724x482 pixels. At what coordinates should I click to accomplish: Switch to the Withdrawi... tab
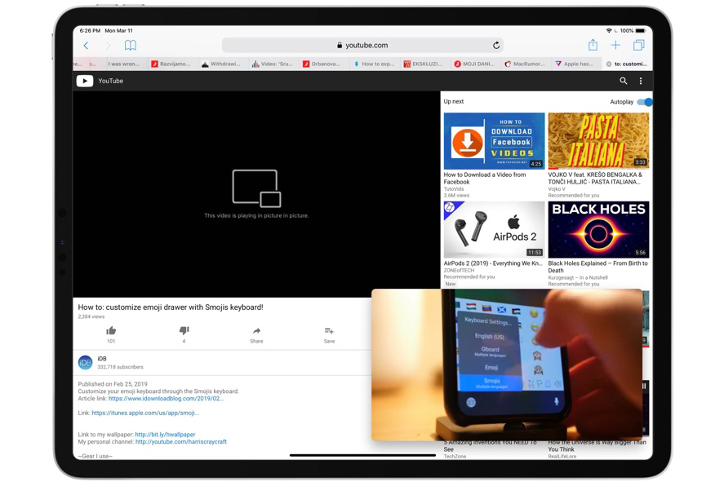click(220, 64)
